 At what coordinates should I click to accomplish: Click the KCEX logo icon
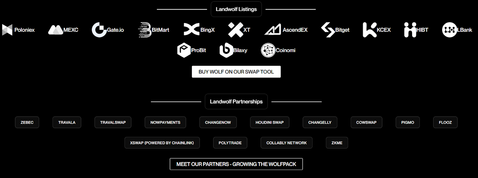pos(370,30)
